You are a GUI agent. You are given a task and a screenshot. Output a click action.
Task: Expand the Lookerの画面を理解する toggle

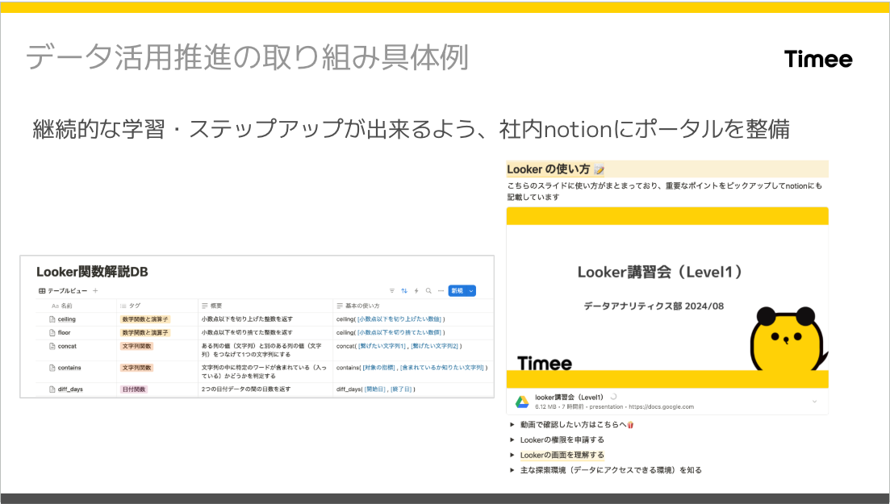[512, 455]
